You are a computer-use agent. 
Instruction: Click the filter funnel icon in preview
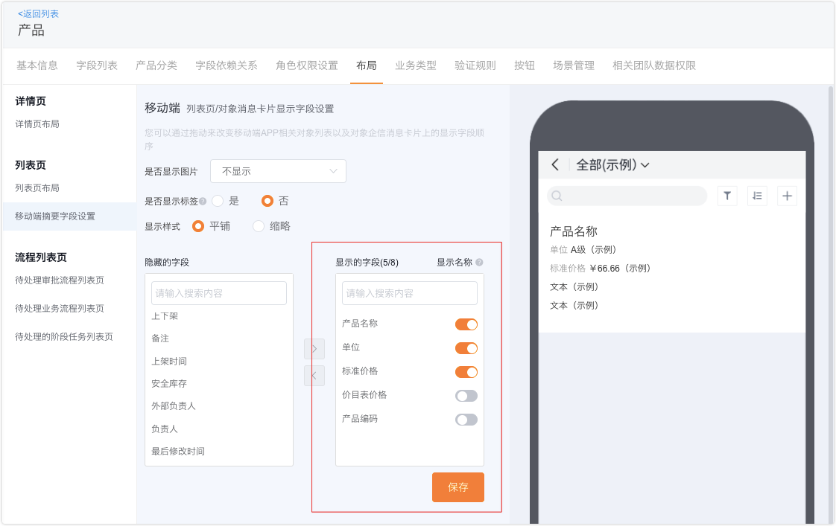click(x=727, y=196)
